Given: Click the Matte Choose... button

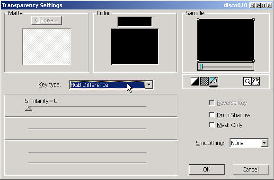Looking at the screenshot, I should point(46,20).
